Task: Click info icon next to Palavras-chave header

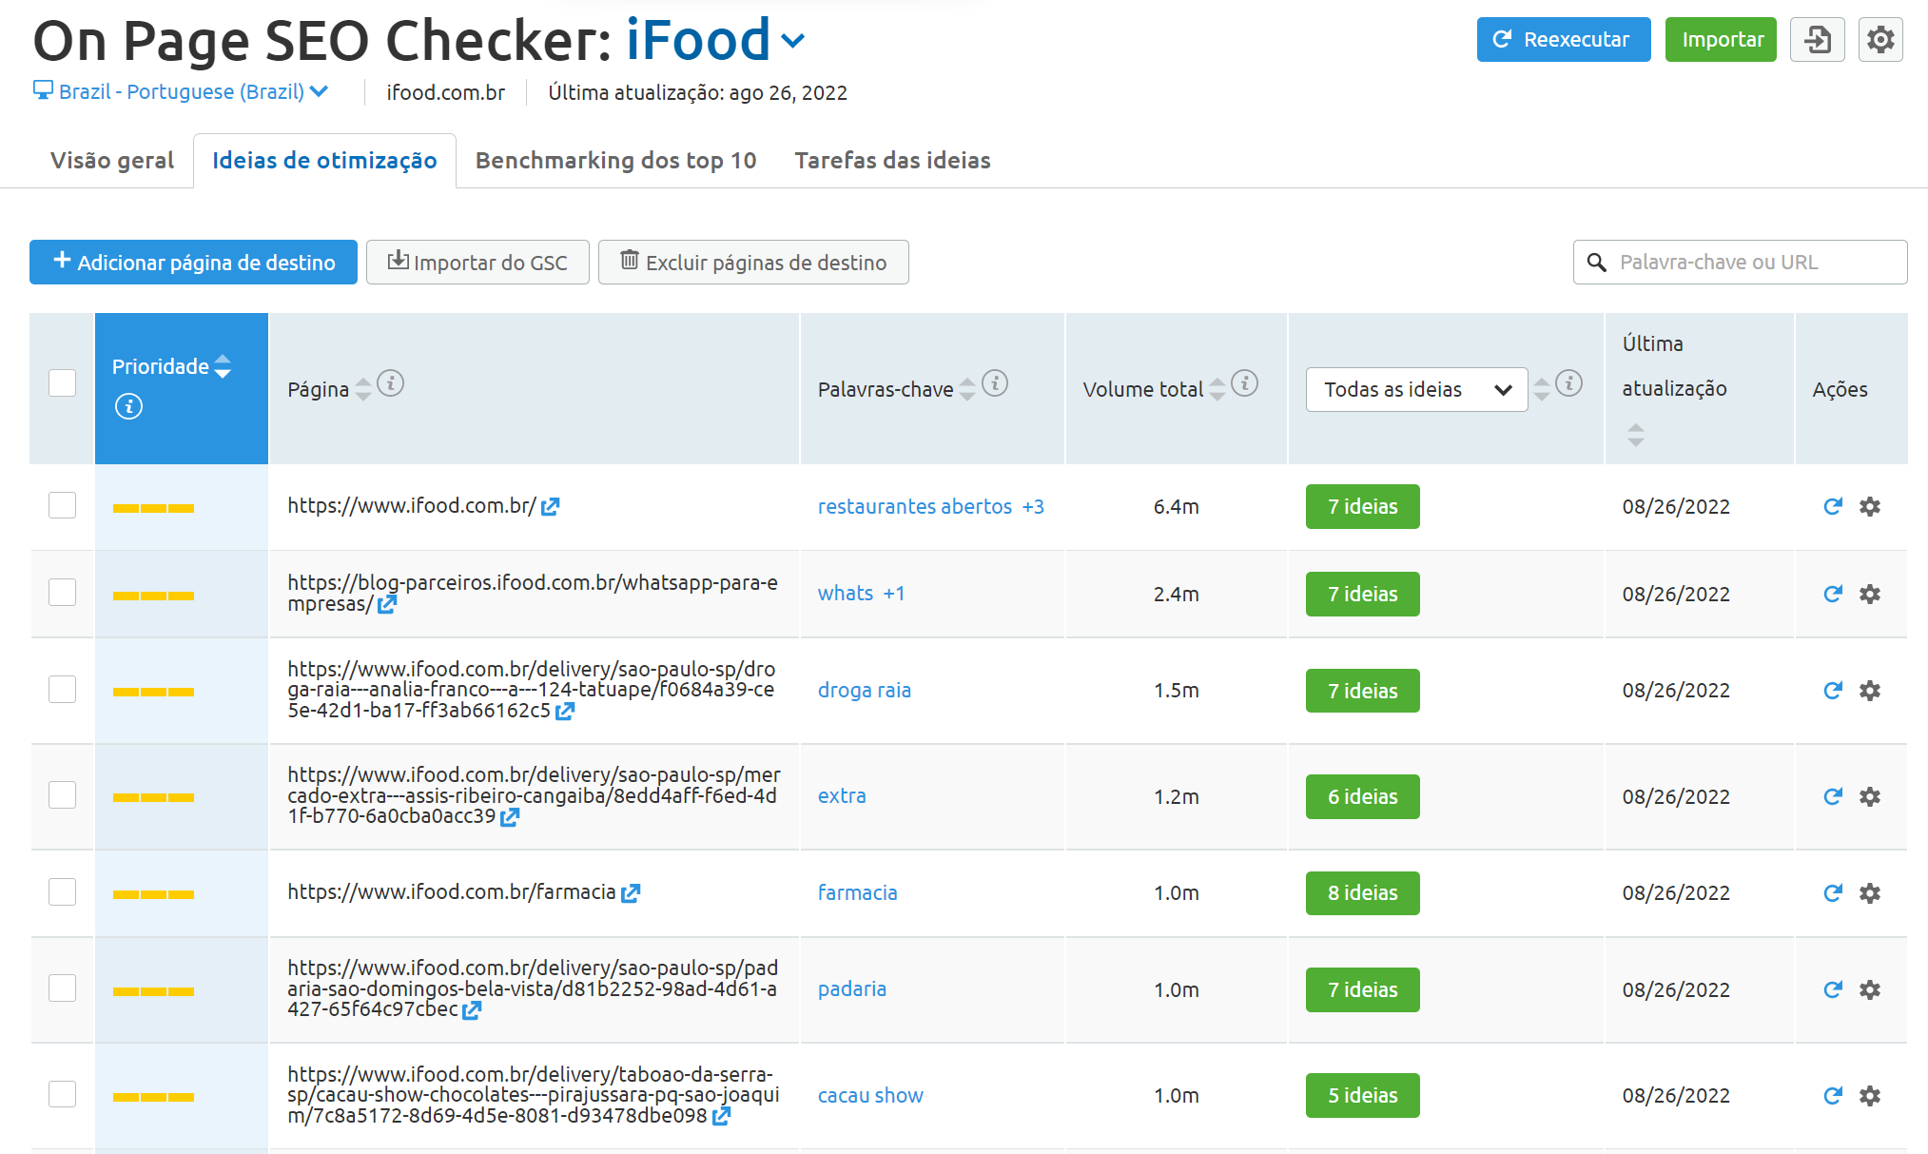Action: (x=995, y=383)
